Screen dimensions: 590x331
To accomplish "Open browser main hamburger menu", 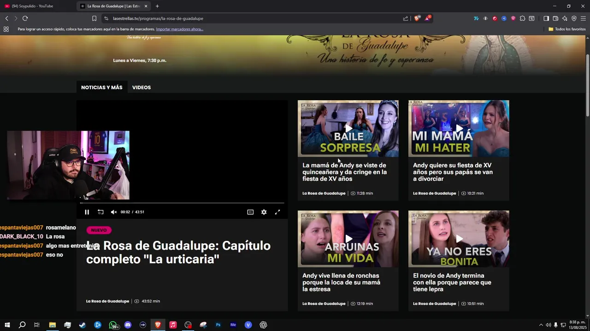I will [x=583, y=18].
